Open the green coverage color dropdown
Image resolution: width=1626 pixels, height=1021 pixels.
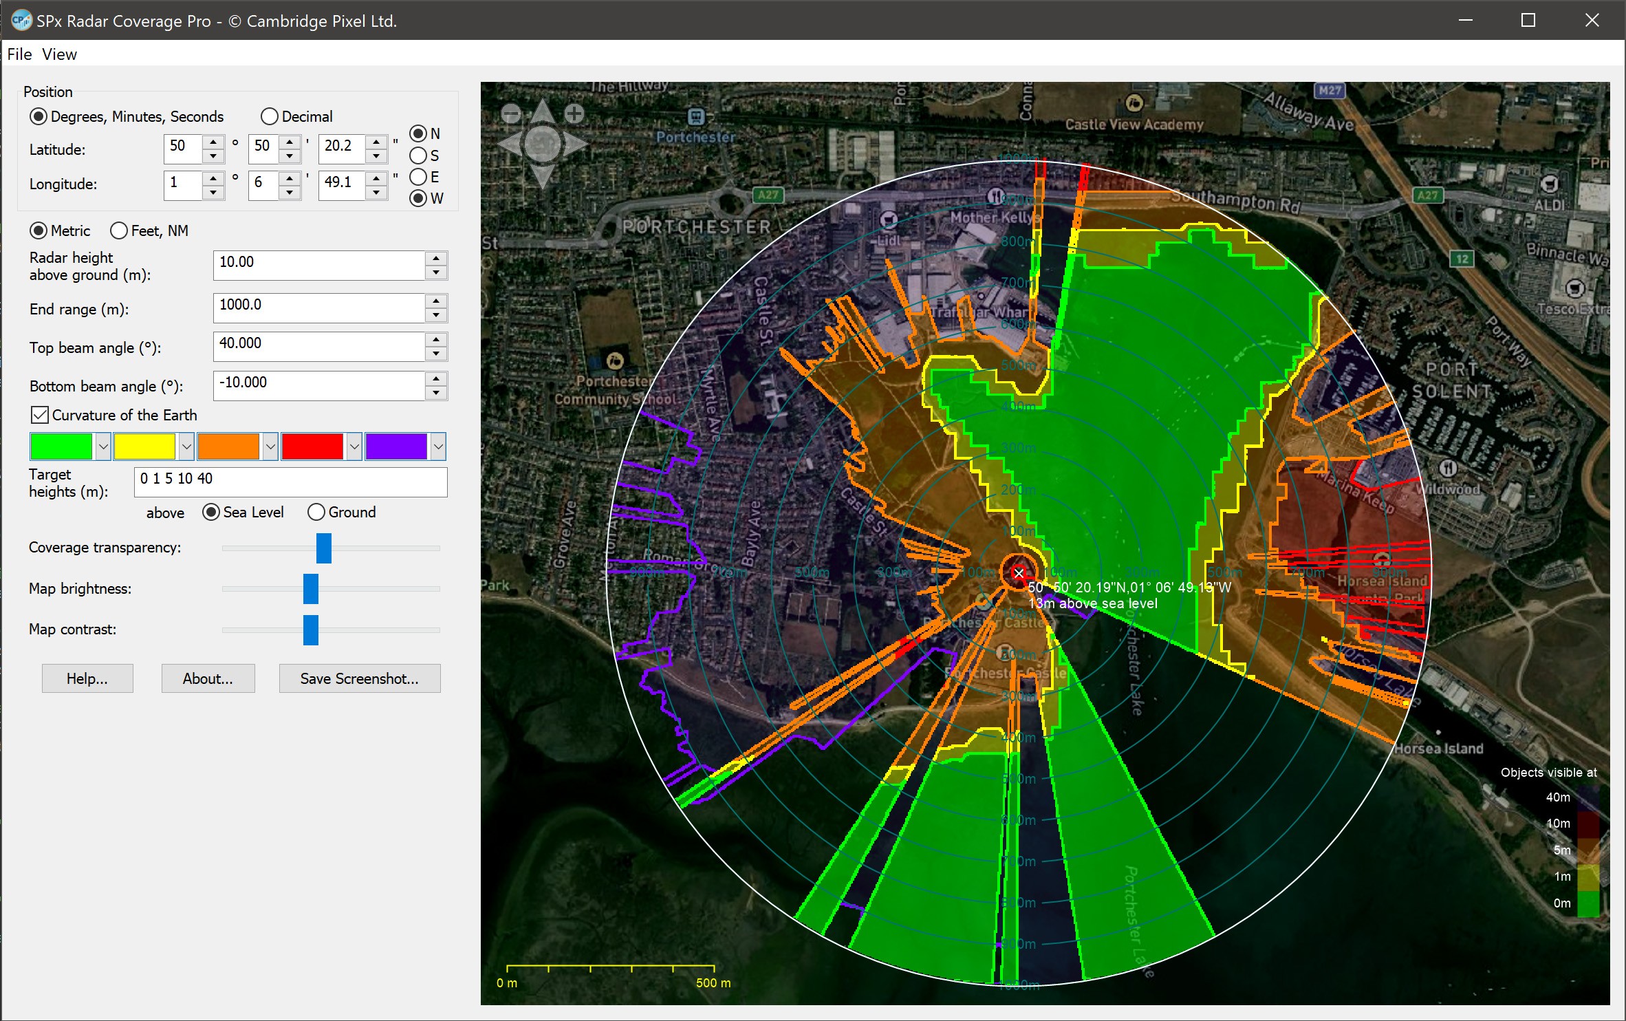[x=103, y=446]
